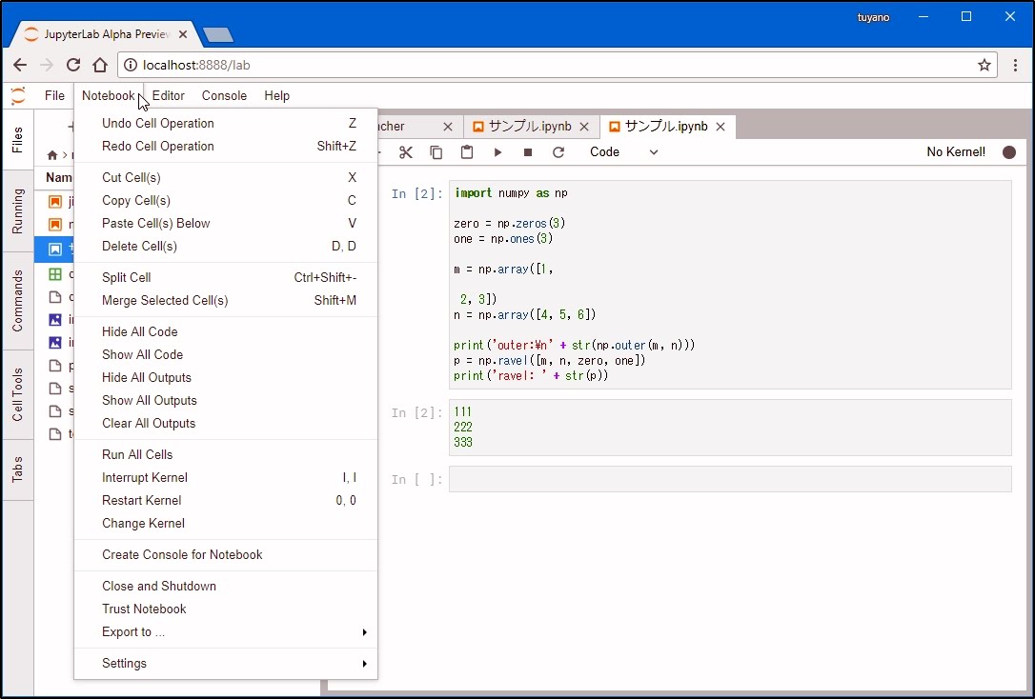
Task: Click the browser bookmark star icon
Action: 984,65
